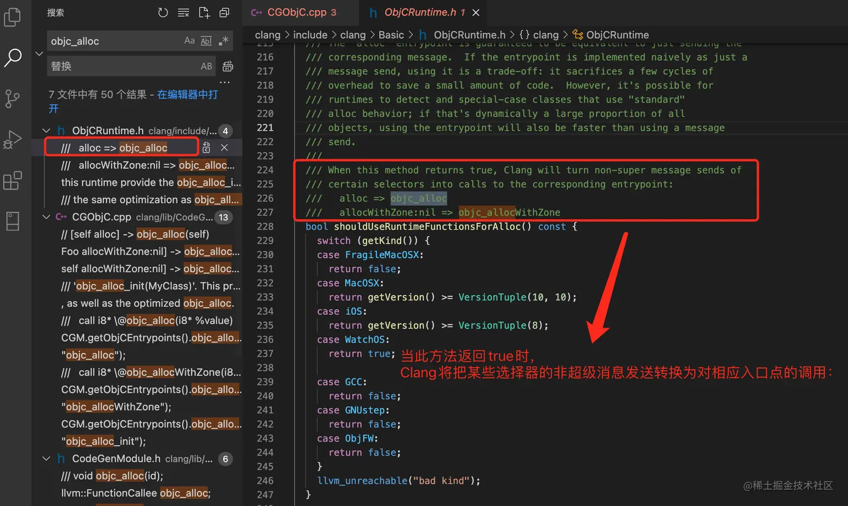
Task: Open the Explorer view in activity bar
Action: [12, 17]
